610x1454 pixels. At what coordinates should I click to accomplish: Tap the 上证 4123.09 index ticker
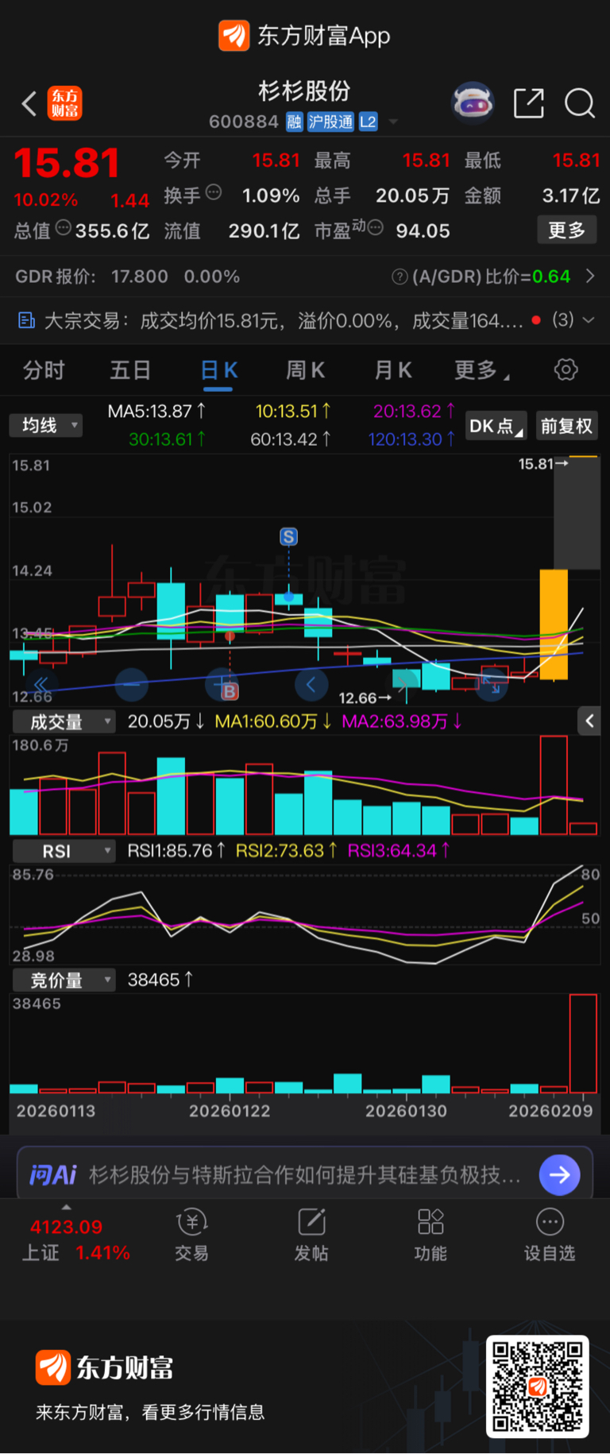click(76, 1240)
